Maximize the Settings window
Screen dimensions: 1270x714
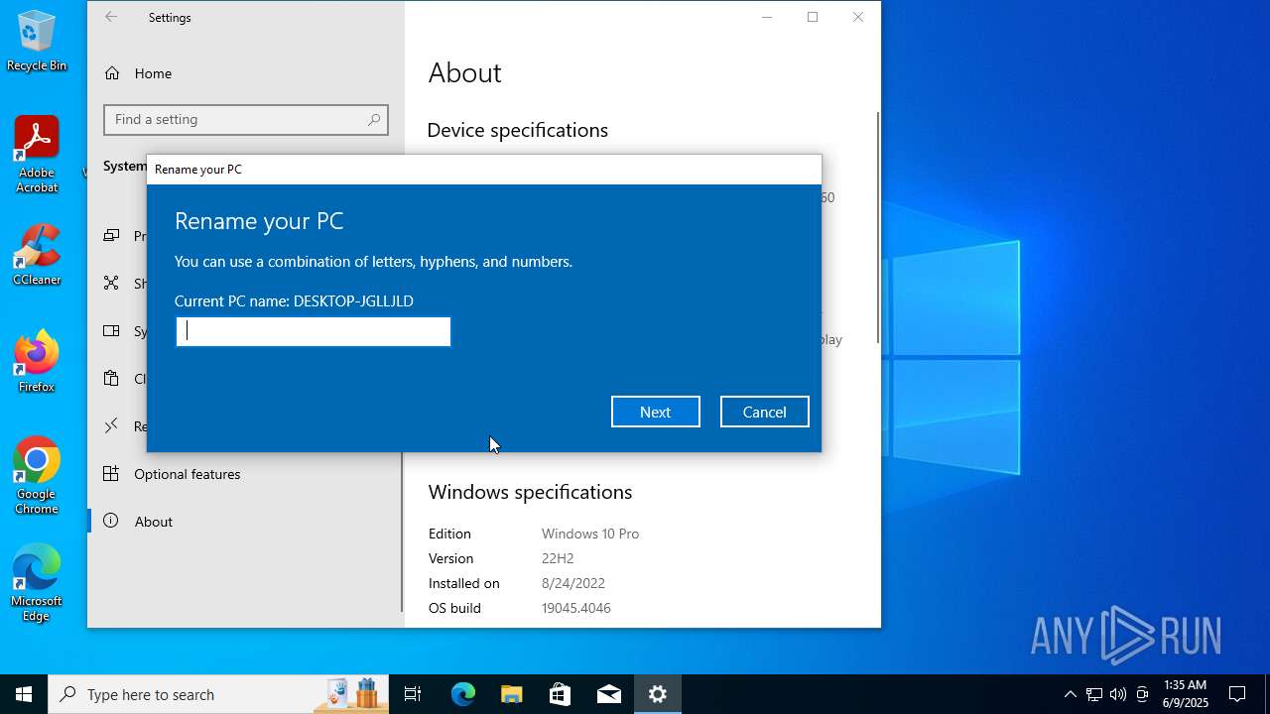813,17
